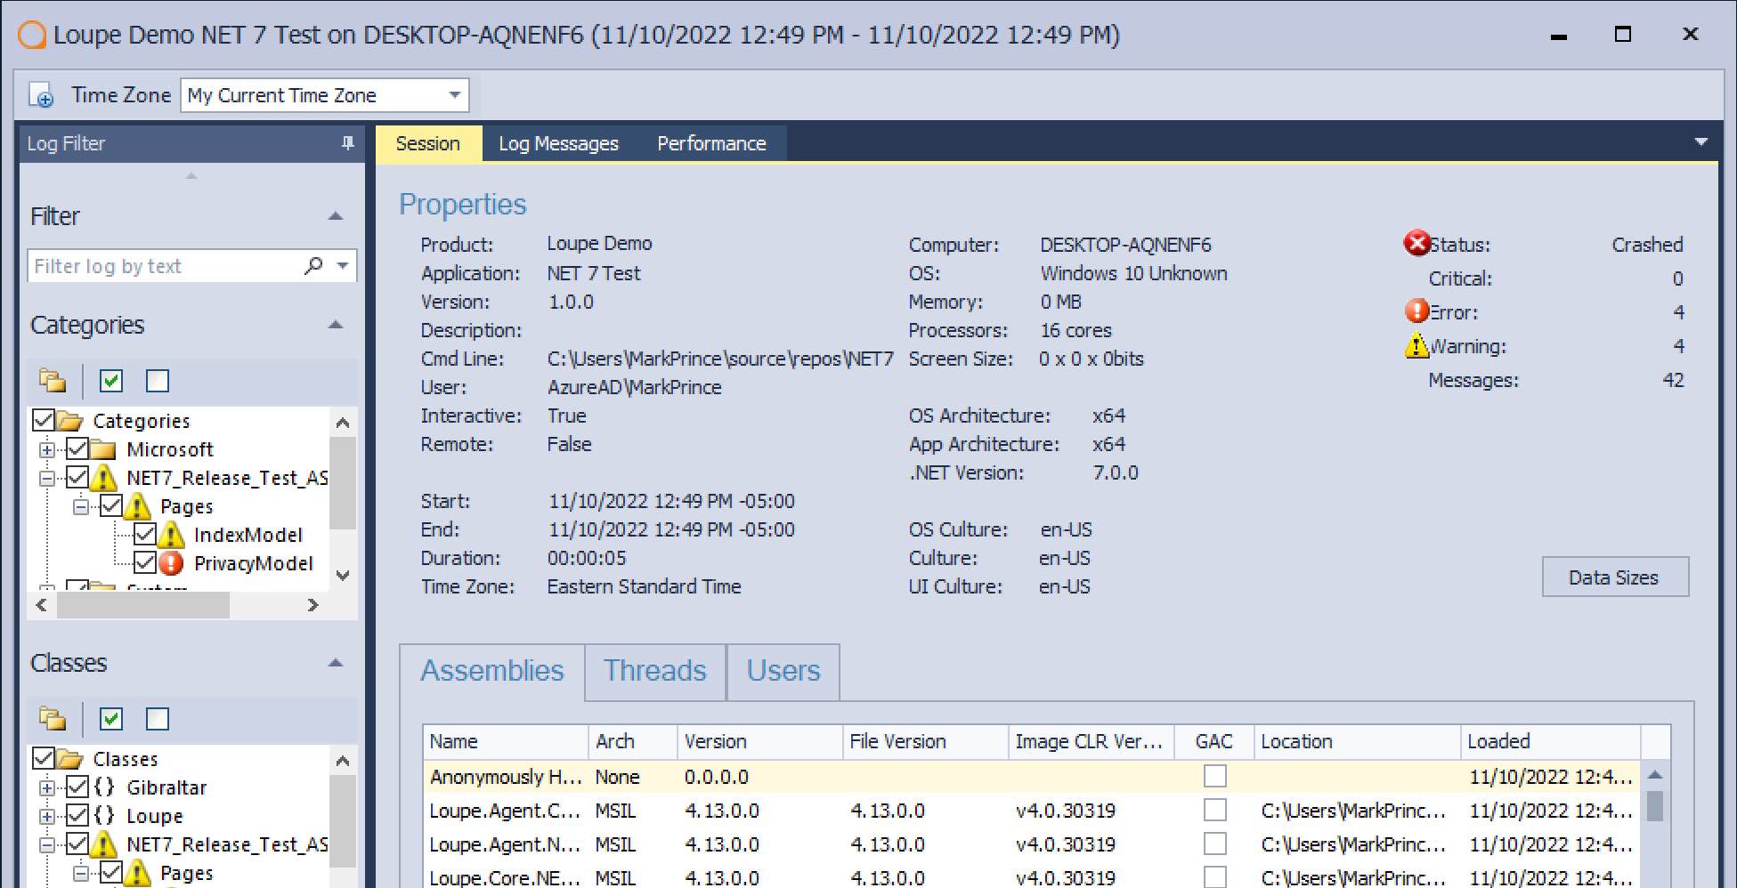The height and width of the screenshot is (888, 1737).
Task: Click folder icon of Microsoft category
Action: pyautogui.click(x=103, y=449)
